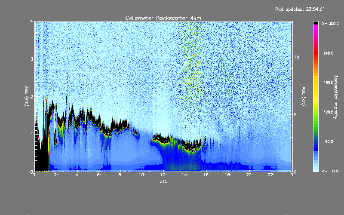Click the UTC tick label '6:'
The width and height of the screenshot is (344, 215).
coord(99,175)
